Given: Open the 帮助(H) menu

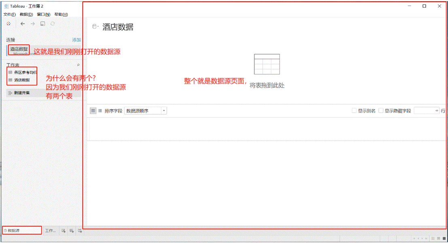Looking at the screenshot, I should tap(61, 14).
